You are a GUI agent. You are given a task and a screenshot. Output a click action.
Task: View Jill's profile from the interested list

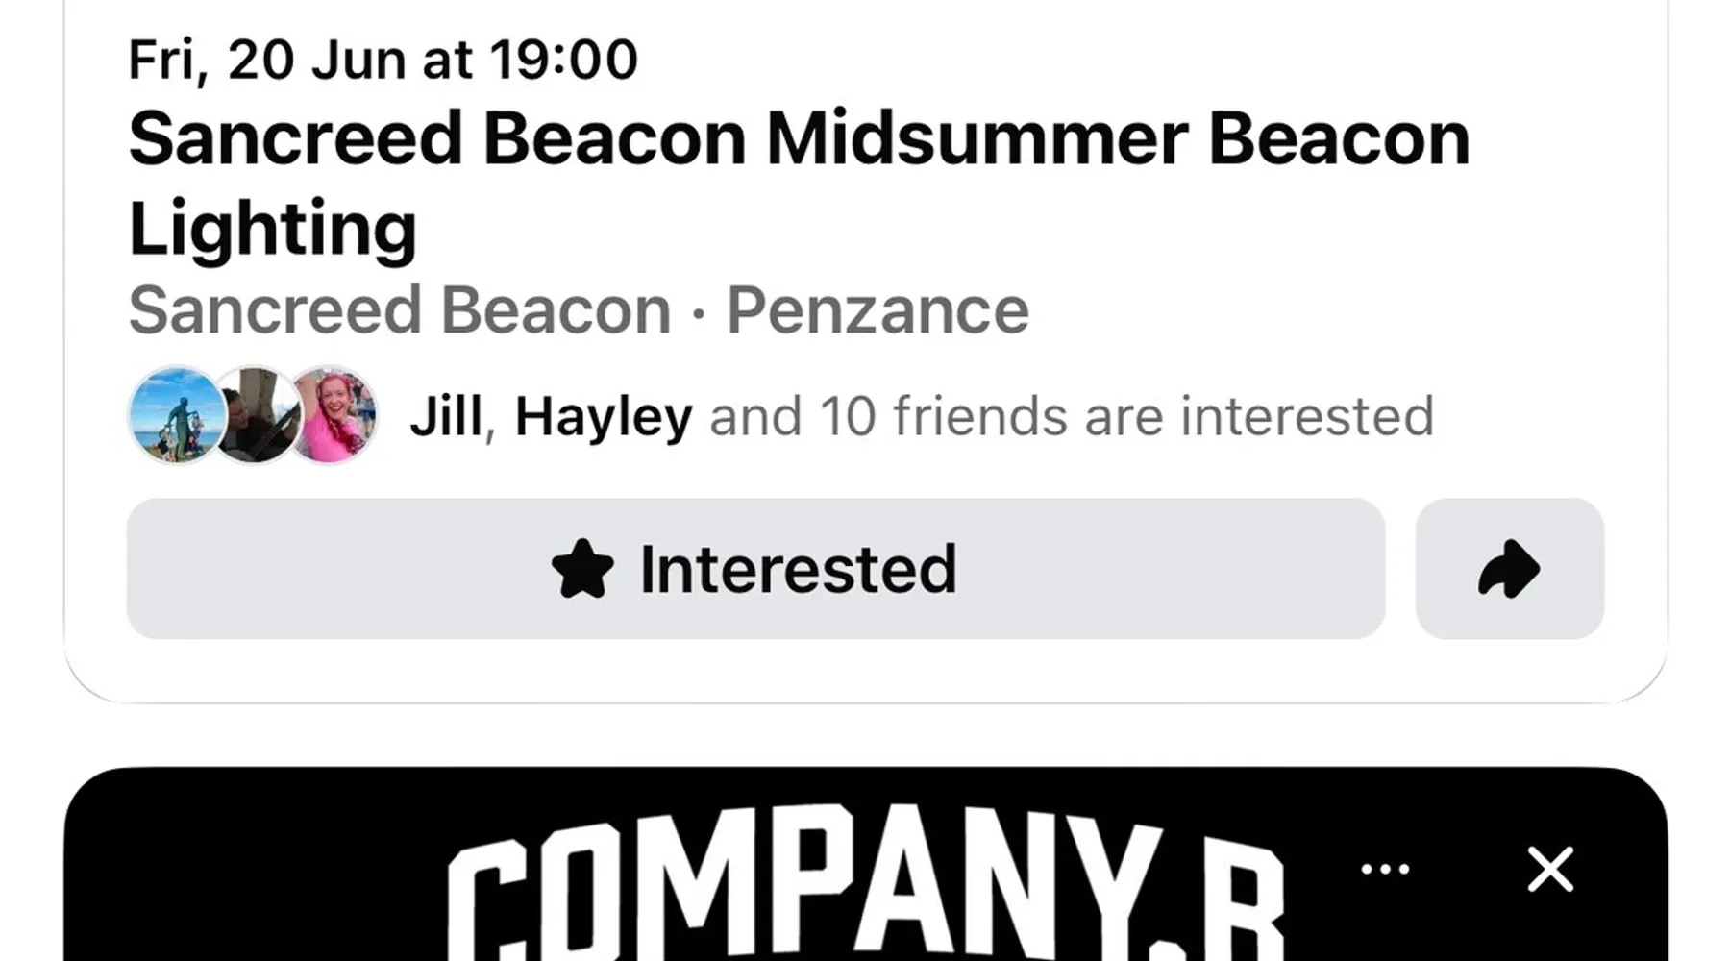446,416
